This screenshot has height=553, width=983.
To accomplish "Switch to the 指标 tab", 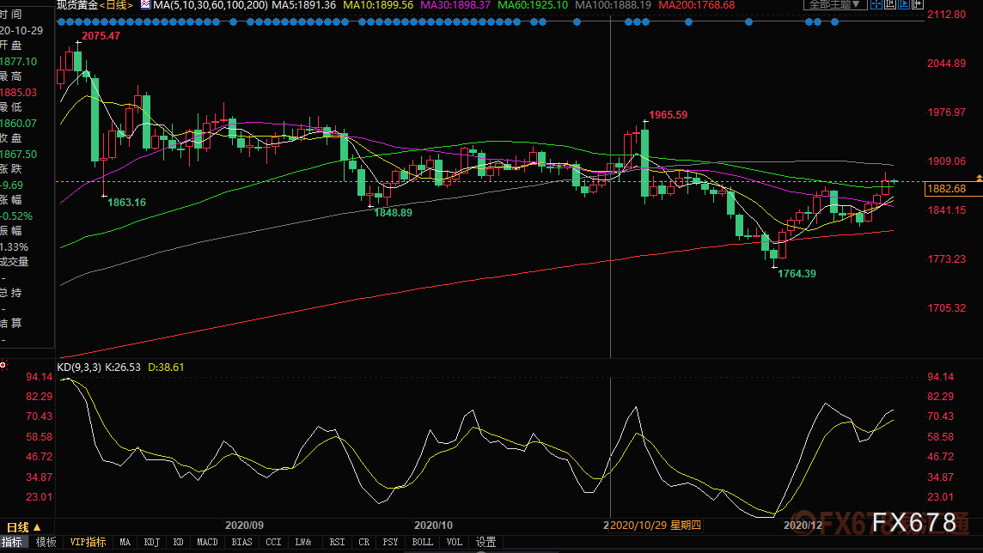I will point(11,542).
